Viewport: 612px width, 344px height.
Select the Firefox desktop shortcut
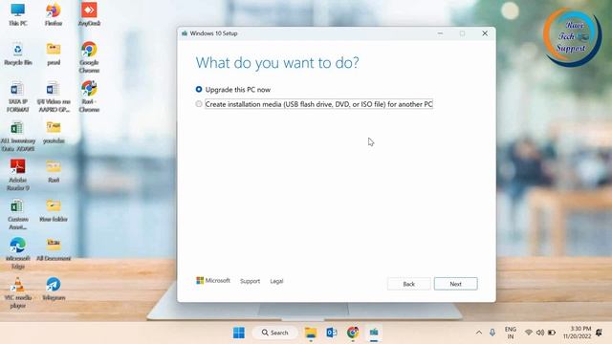click(54, 14)
